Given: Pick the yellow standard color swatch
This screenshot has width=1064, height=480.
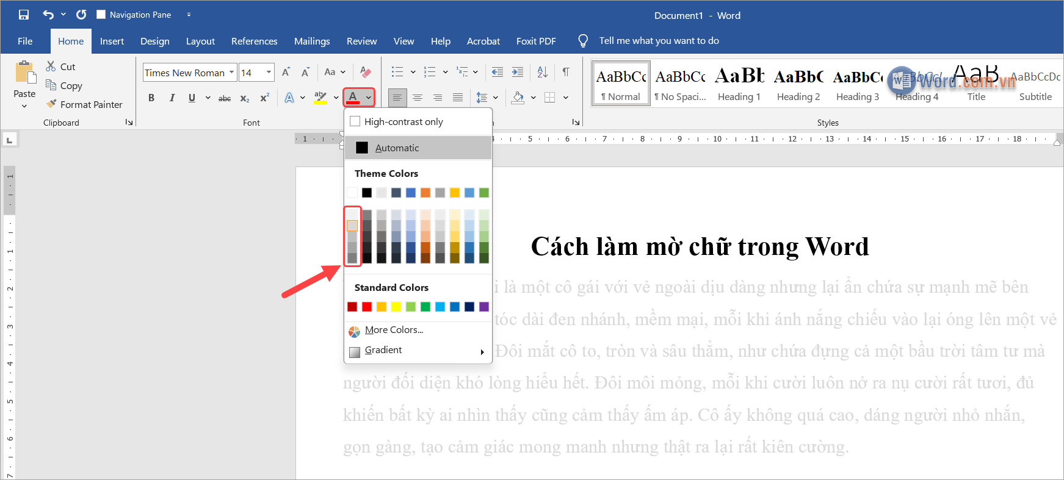Looking at the screenshot, I should click(396, 307).
